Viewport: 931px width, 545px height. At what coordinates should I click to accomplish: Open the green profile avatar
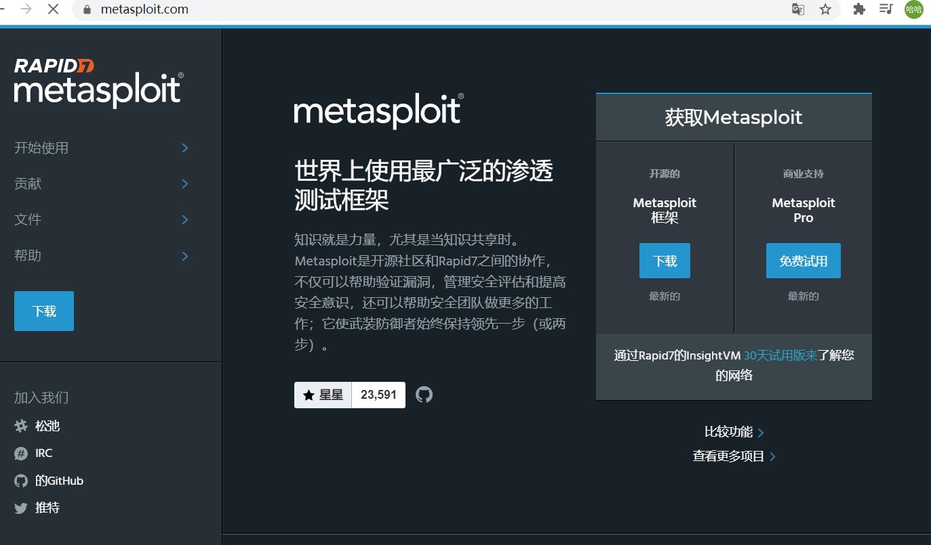913,9
